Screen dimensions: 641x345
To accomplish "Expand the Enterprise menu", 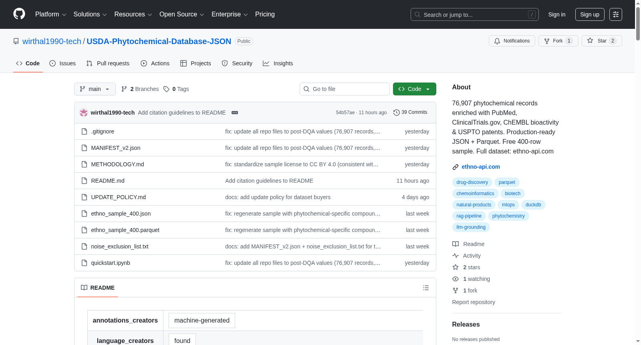I will [x=230, y=14].
